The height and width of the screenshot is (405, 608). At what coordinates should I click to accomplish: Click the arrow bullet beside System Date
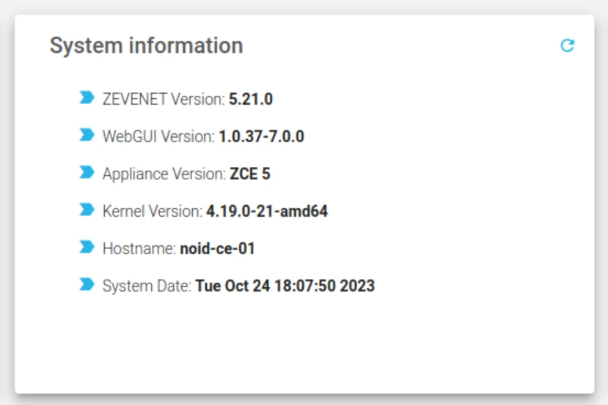[87, 285]
